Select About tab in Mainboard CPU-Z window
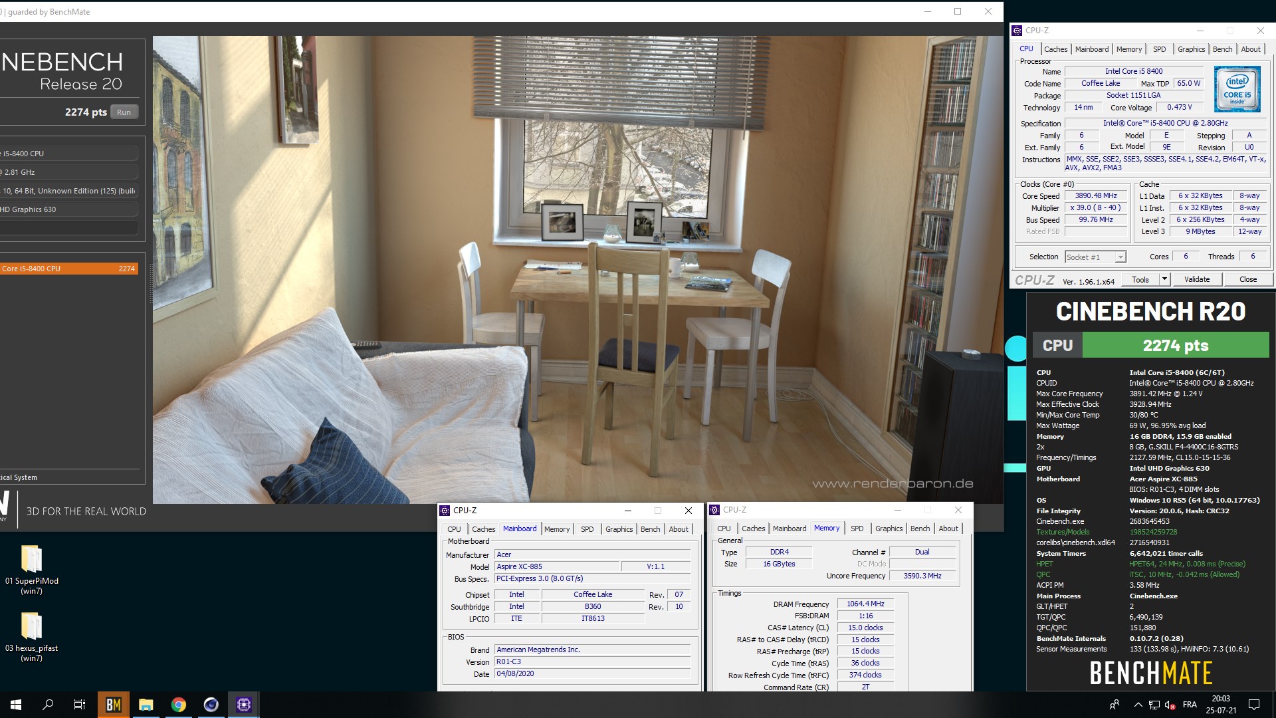 click(x=679, y=529)
